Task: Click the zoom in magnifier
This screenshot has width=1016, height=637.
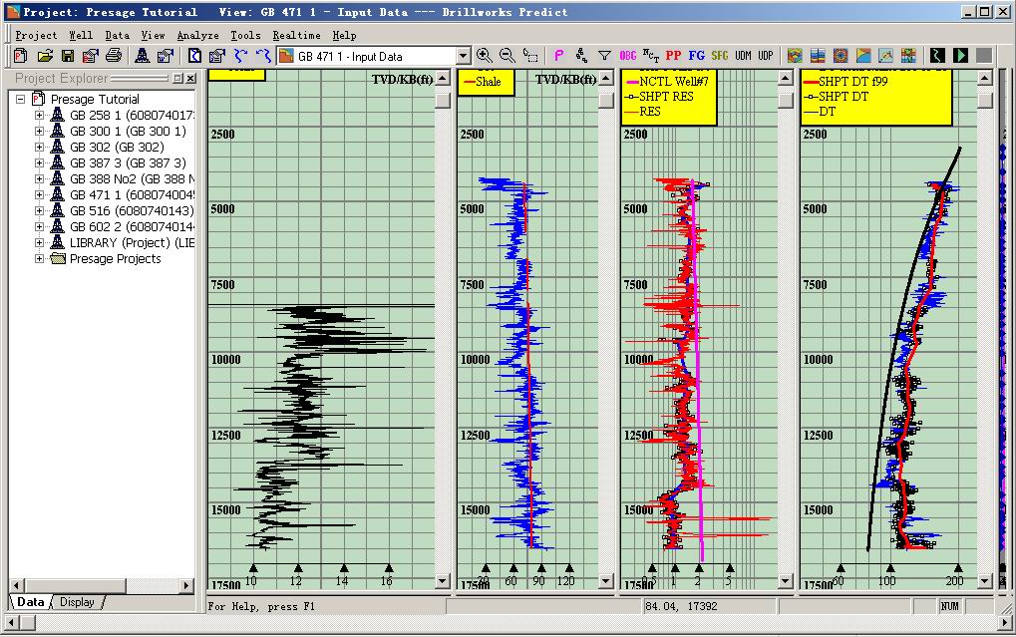Action: [x=484, y=56]
